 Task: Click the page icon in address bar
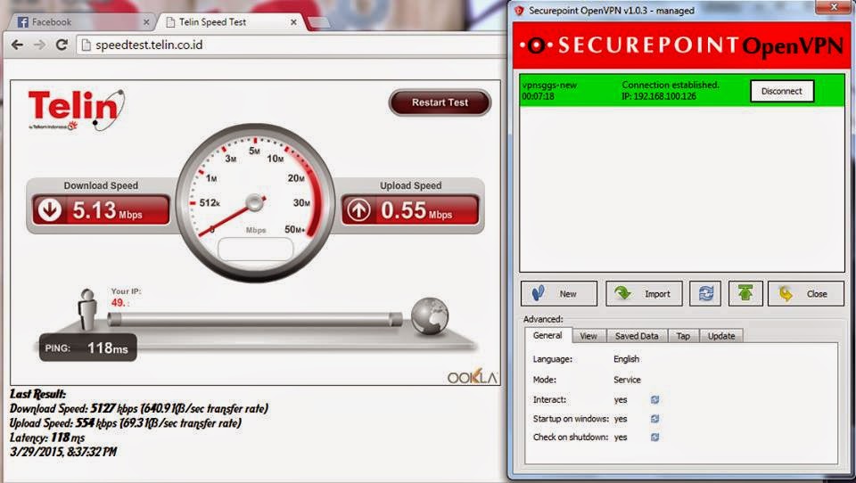coord(86,45)
